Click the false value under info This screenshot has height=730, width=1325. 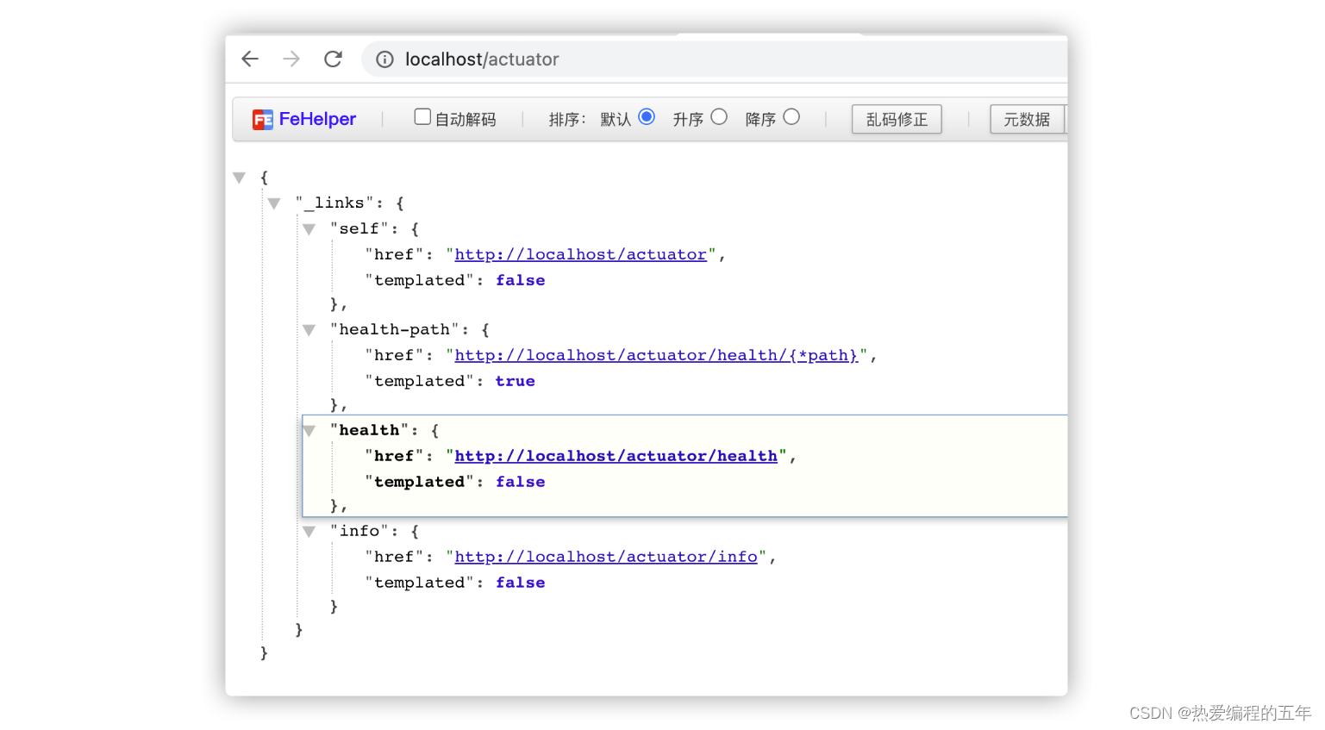click(520, 583)
